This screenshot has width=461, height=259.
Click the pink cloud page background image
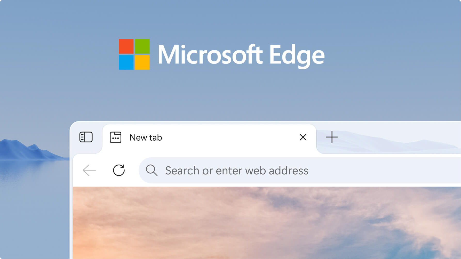coord(258,222)
